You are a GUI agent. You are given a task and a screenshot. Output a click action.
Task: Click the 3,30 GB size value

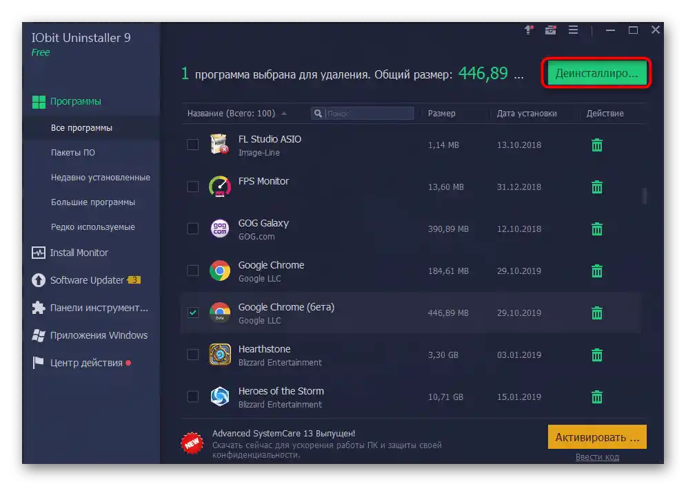(x=443, y=355)
